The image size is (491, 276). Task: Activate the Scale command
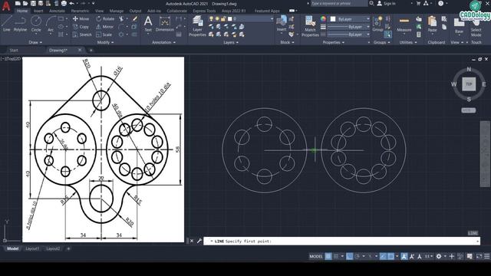pyautogui.click(x=104, y=34)
